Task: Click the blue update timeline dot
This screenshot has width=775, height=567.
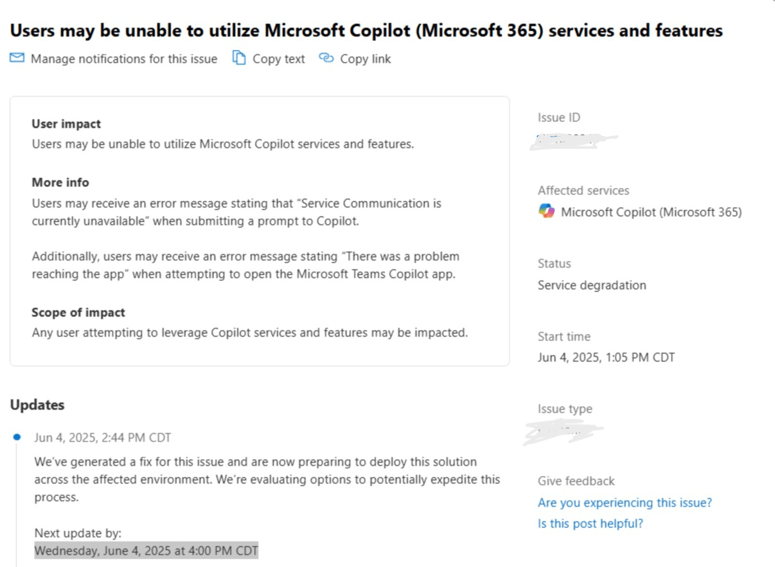Action: [17, 437]
